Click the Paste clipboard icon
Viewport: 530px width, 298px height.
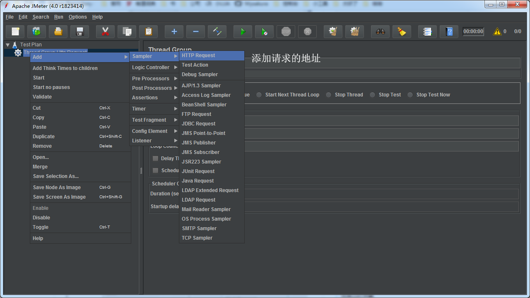(x=149, y=31)
